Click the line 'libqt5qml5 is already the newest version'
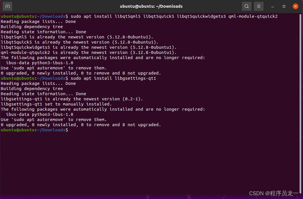The height and width of the screenshot is (199, 303). coord(77,37)
